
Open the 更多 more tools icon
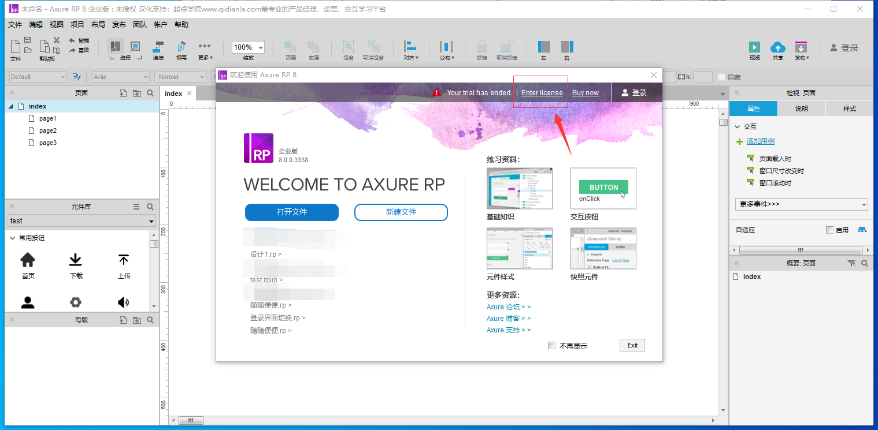point(205,46)
